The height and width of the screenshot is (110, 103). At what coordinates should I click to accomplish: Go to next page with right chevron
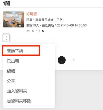click(x=73, y=60)
